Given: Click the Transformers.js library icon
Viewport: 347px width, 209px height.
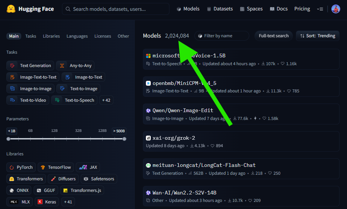Looking at the screenshot, I should coord(66,190).
